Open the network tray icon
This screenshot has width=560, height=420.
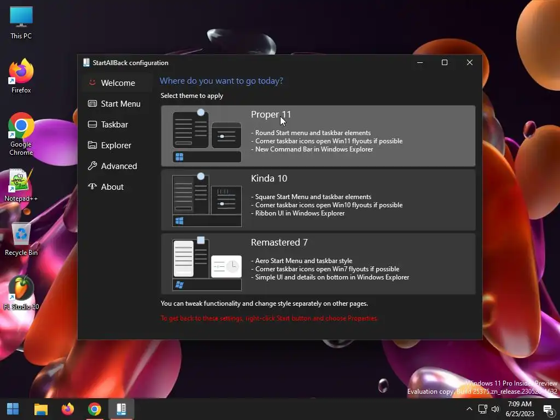pyautogui.click(x=483, y=409)
